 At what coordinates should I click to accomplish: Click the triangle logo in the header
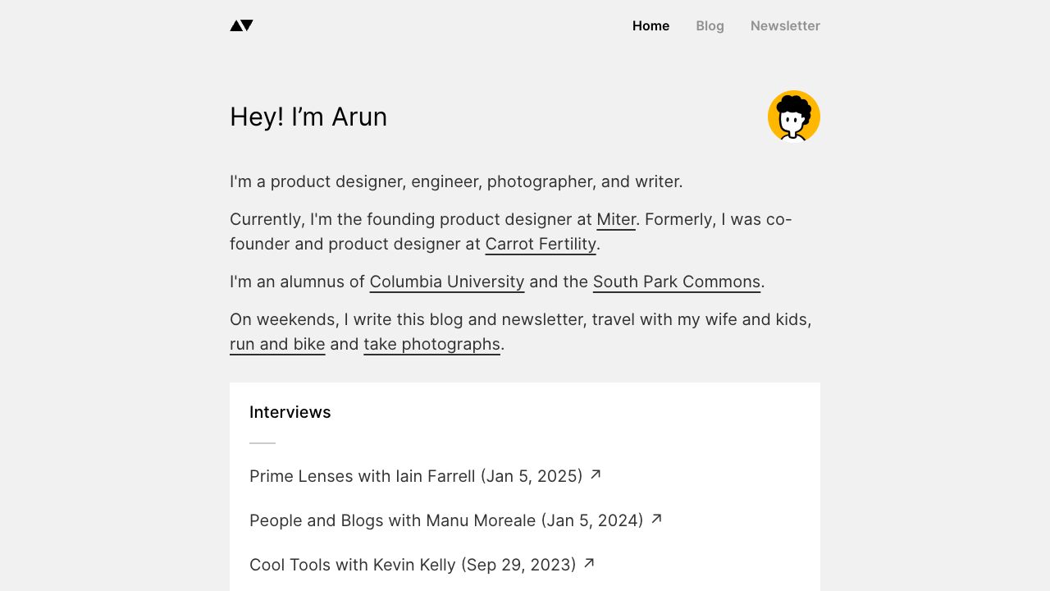pyautogui.click(x=241, y=25)
